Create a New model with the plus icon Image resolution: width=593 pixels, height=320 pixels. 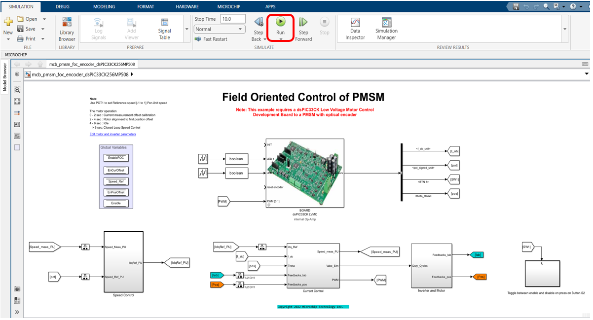click(x=8, y=22)
